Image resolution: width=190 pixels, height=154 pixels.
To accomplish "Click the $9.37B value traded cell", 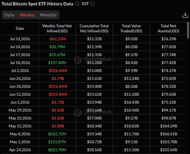I will 132,55.
